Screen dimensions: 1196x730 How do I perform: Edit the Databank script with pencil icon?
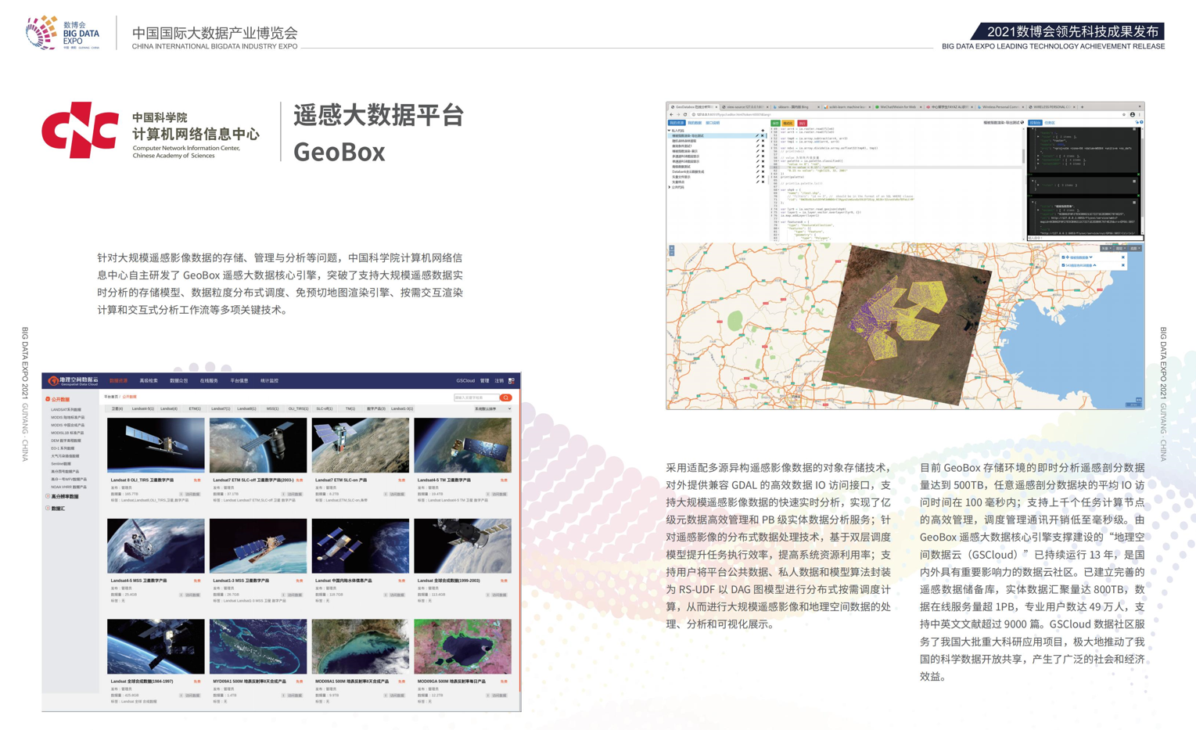point(757,171)
